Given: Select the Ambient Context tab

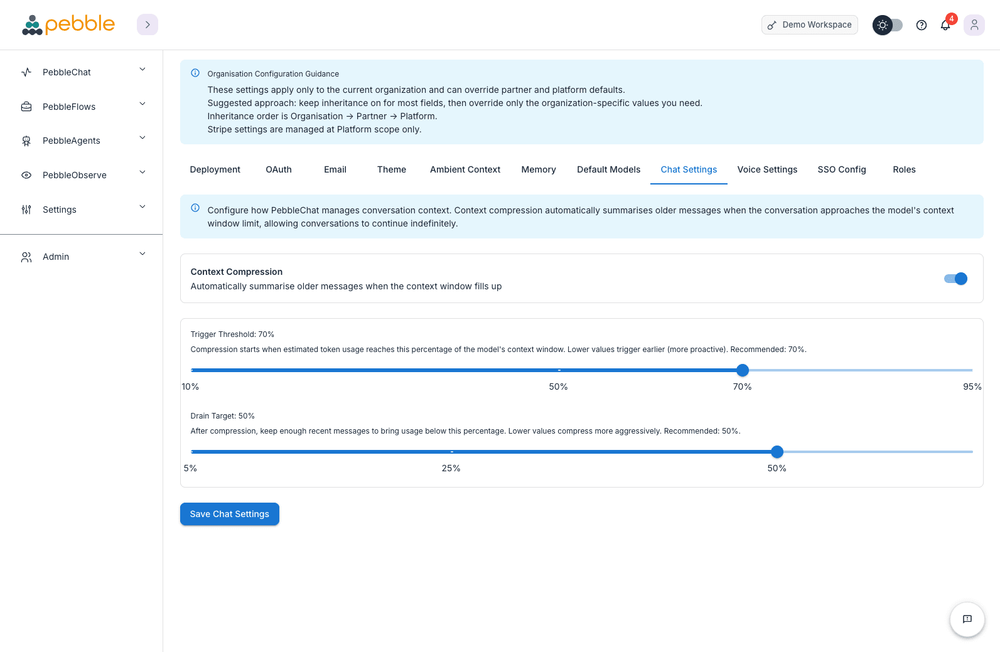Looking at the screenshot, I should (465, 169).
